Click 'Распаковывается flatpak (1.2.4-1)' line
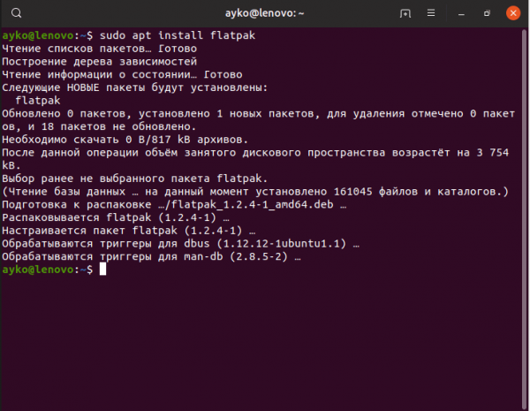 (116, 217)
